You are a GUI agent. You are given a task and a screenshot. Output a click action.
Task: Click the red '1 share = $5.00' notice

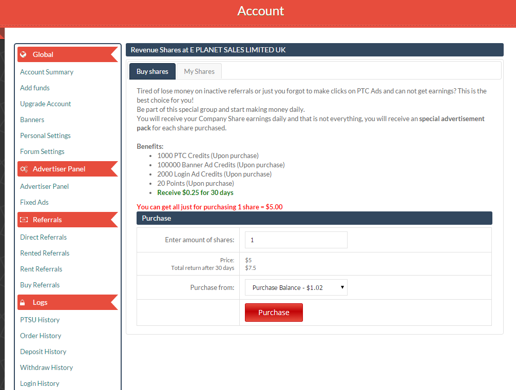[x=209, y=207]
